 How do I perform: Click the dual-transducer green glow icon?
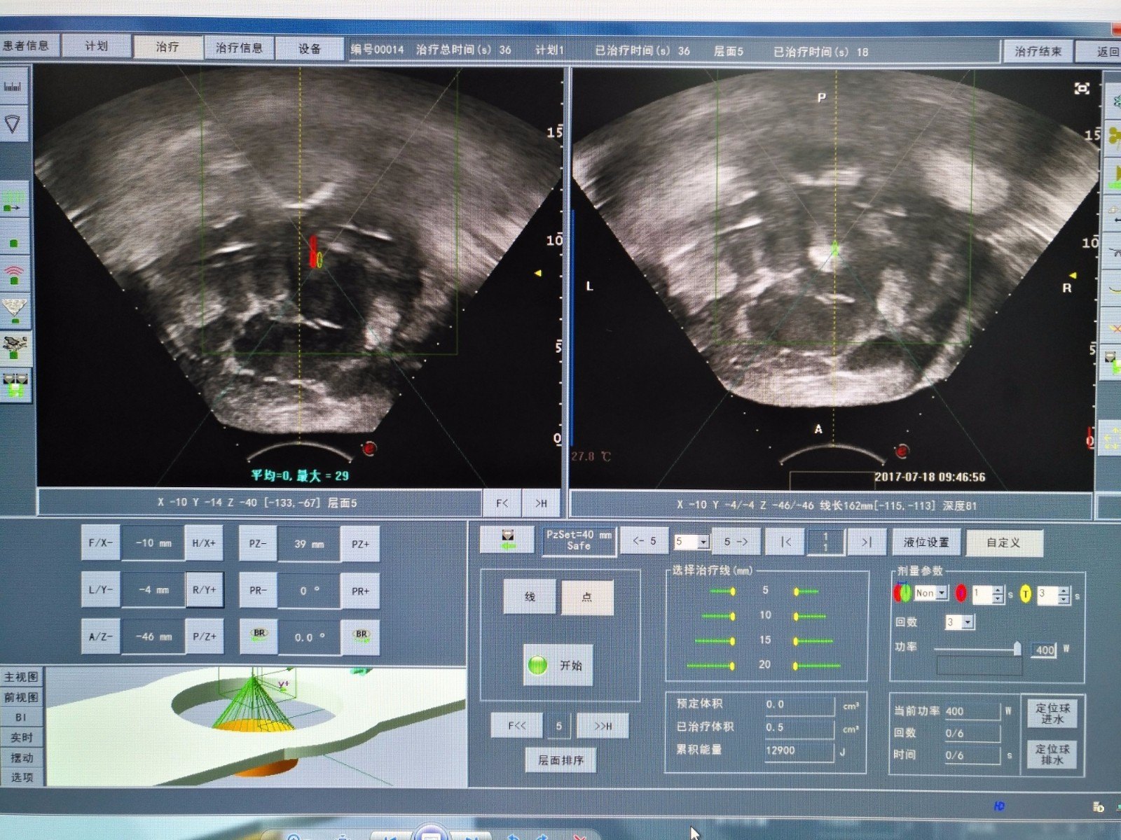(x=15, y=384)
